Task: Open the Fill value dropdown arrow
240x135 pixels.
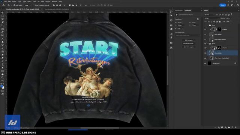Action: pyautogui.click(x=231, y=22)
